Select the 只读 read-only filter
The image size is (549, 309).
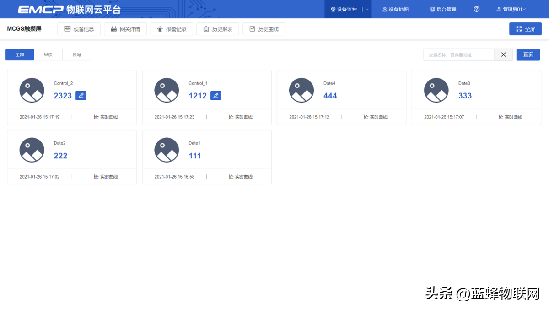[x=48, y=55]
